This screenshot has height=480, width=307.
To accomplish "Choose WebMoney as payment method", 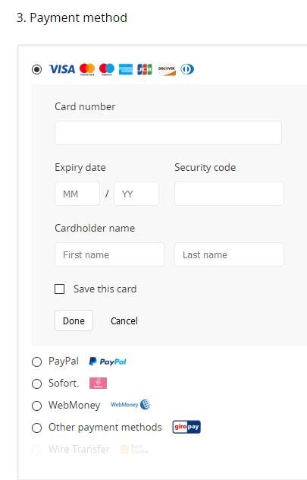I will coord(36,406).
